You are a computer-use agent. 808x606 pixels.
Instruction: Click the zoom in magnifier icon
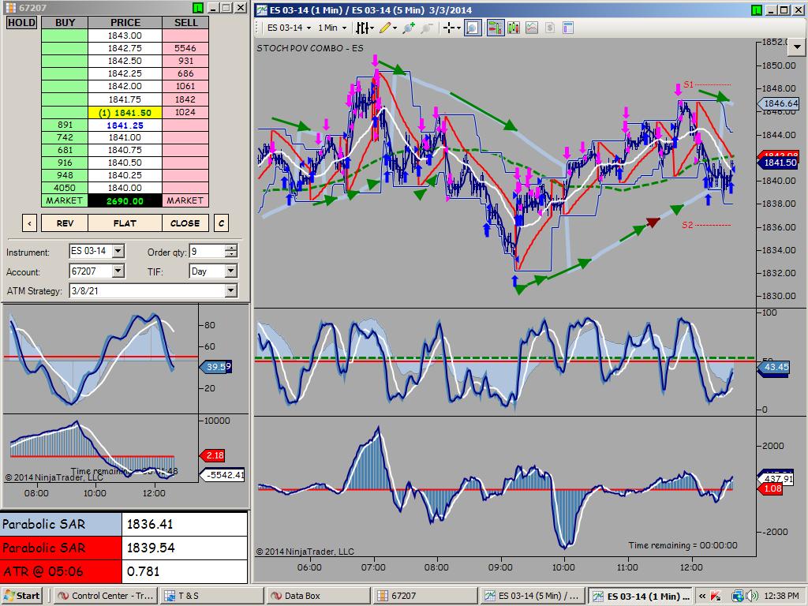409,28
